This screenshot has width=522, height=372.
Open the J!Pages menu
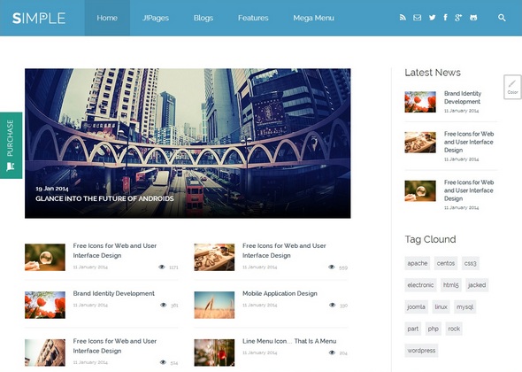156,18
